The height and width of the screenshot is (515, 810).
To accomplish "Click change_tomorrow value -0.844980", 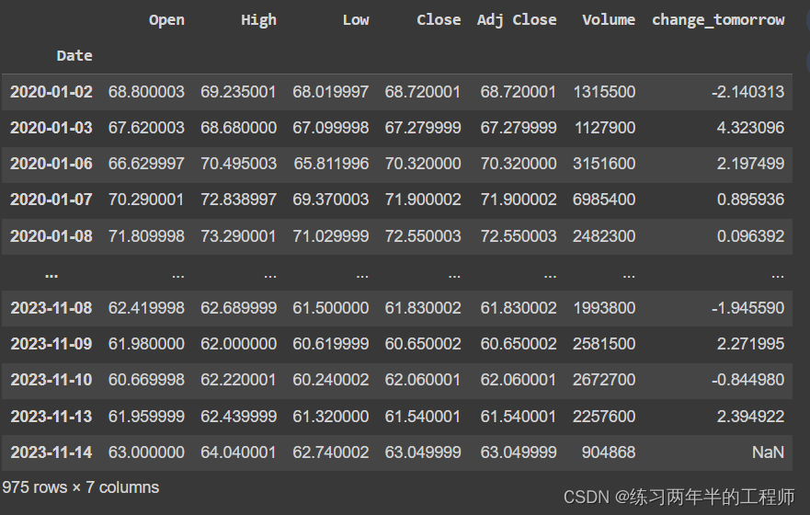I will click(748, 380).
